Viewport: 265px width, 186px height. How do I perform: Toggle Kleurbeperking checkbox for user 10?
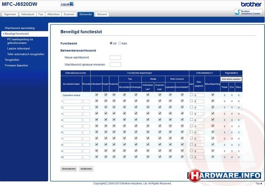point(212,157)
